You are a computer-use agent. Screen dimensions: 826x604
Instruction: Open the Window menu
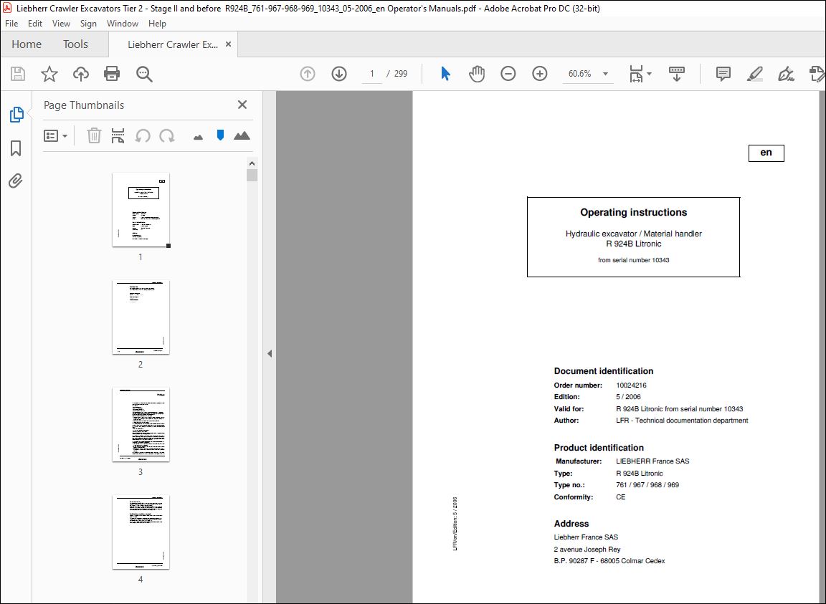tap(122, 23)
